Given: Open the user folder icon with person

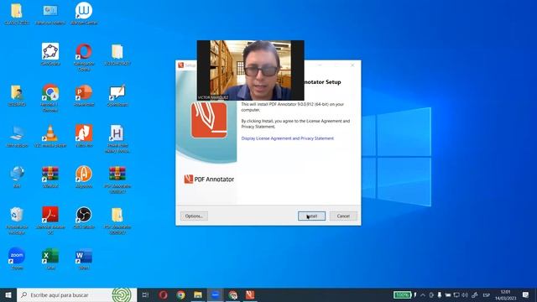Looking at the screenshot, I should [17, 95].
